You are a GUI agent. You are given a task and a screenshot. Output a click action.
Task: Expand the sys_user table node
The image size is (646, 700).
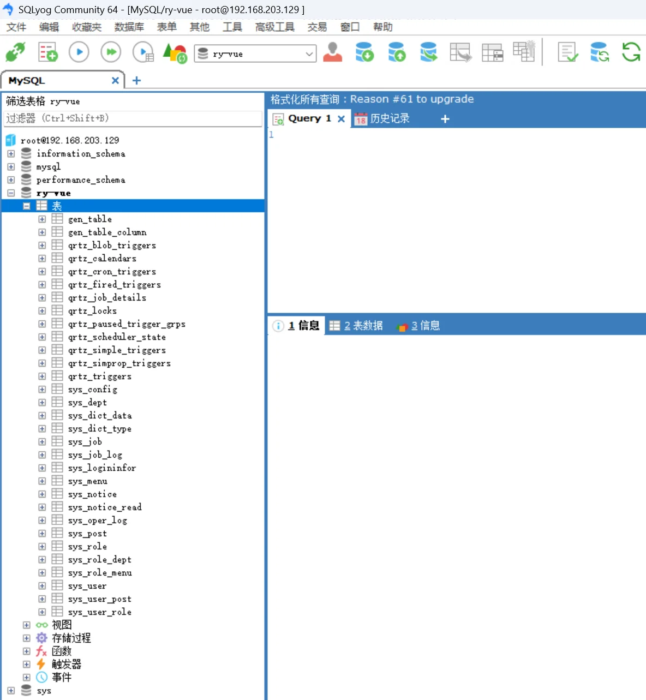pos(42,586)
